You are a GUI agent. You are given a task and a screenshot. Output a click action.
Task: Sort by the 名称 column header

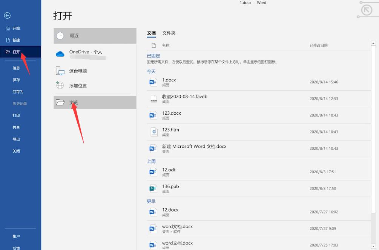tap(166, 45)
